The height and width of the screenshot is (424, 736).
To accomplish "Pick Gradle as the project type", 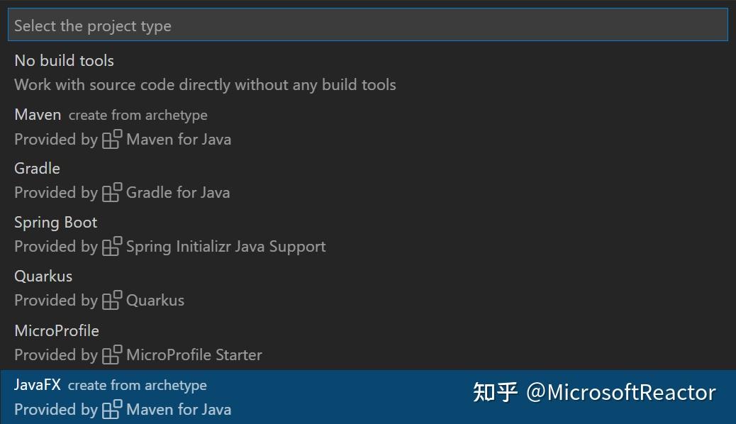I will pyautogui.click(x=368, y=181).
